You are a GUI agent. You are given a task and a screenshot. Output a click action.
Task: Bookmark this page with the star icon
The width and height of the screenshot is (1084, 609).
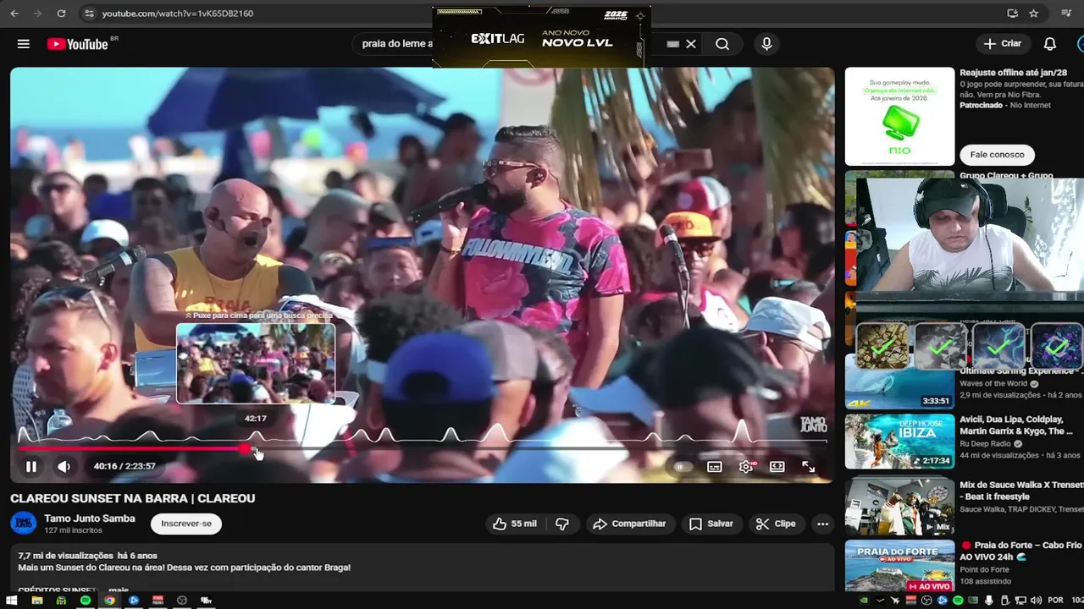1034,14
